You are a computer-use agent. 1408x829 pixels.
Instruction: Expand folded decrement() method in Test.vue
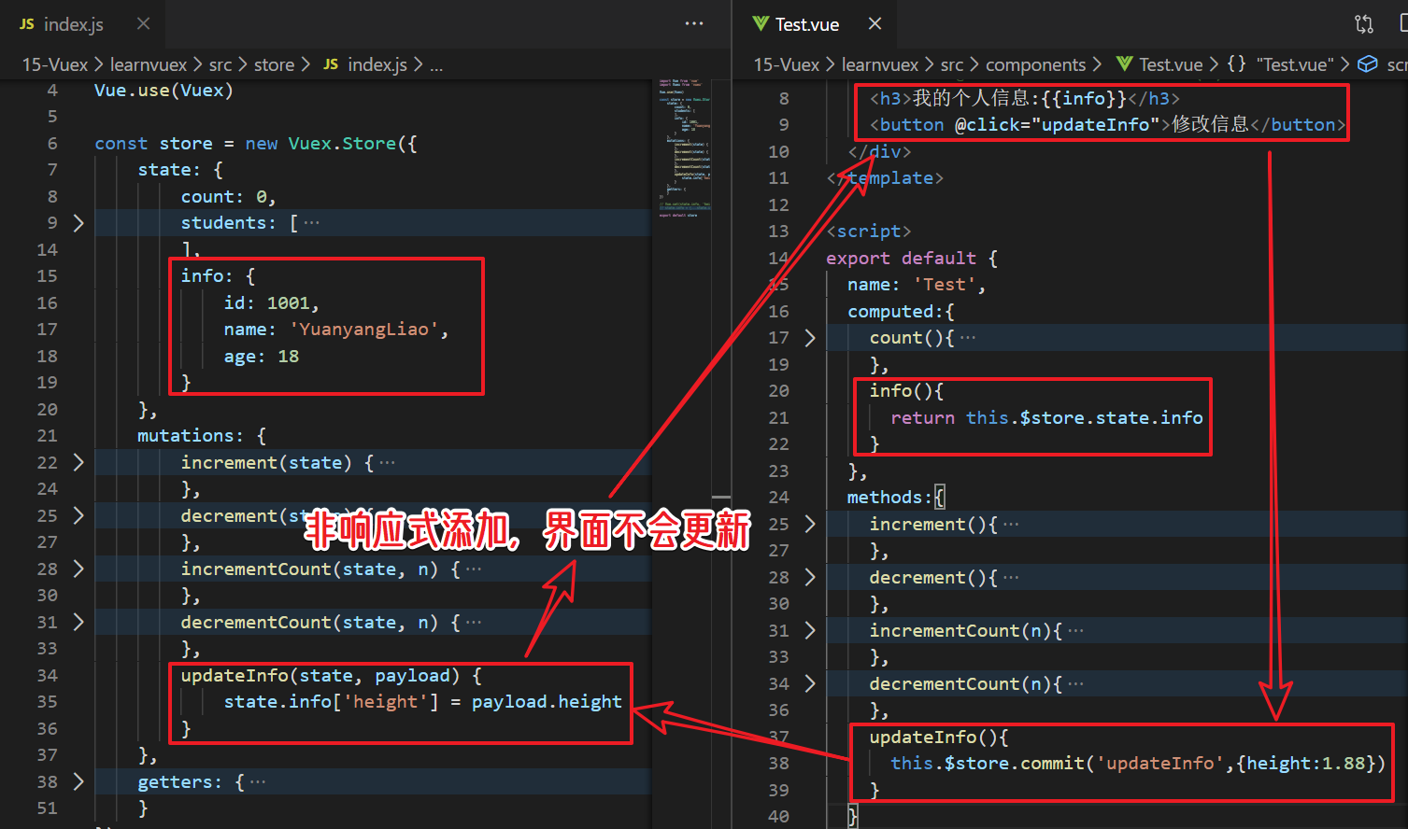point(810,578)
